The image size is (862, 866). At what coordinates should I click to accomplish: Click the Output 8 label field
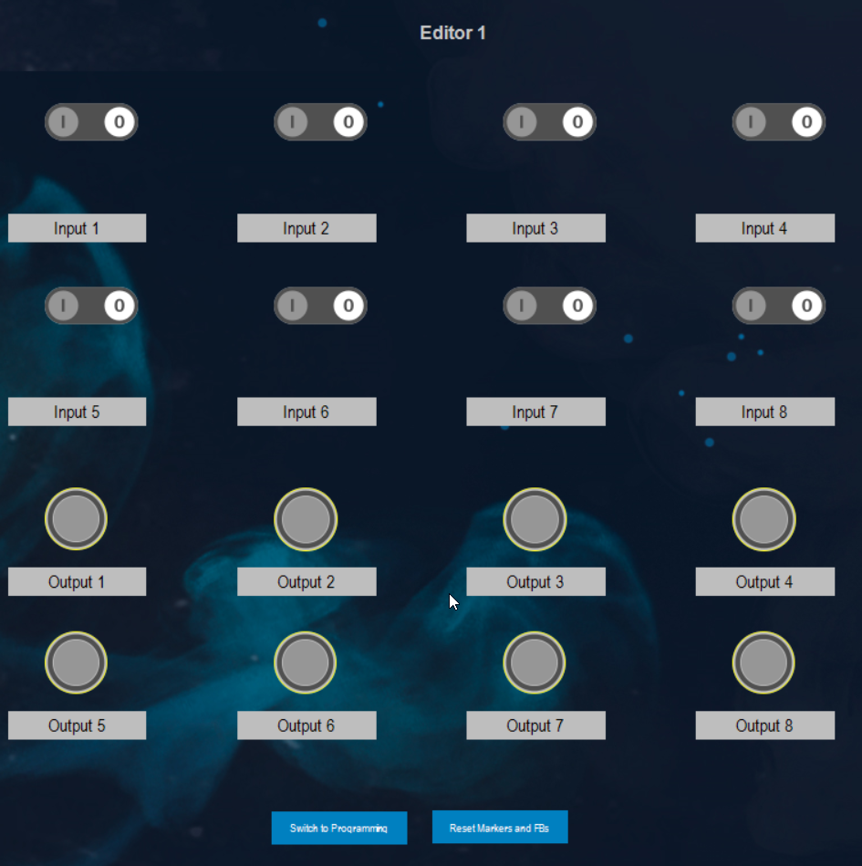(x=764, y=725)
